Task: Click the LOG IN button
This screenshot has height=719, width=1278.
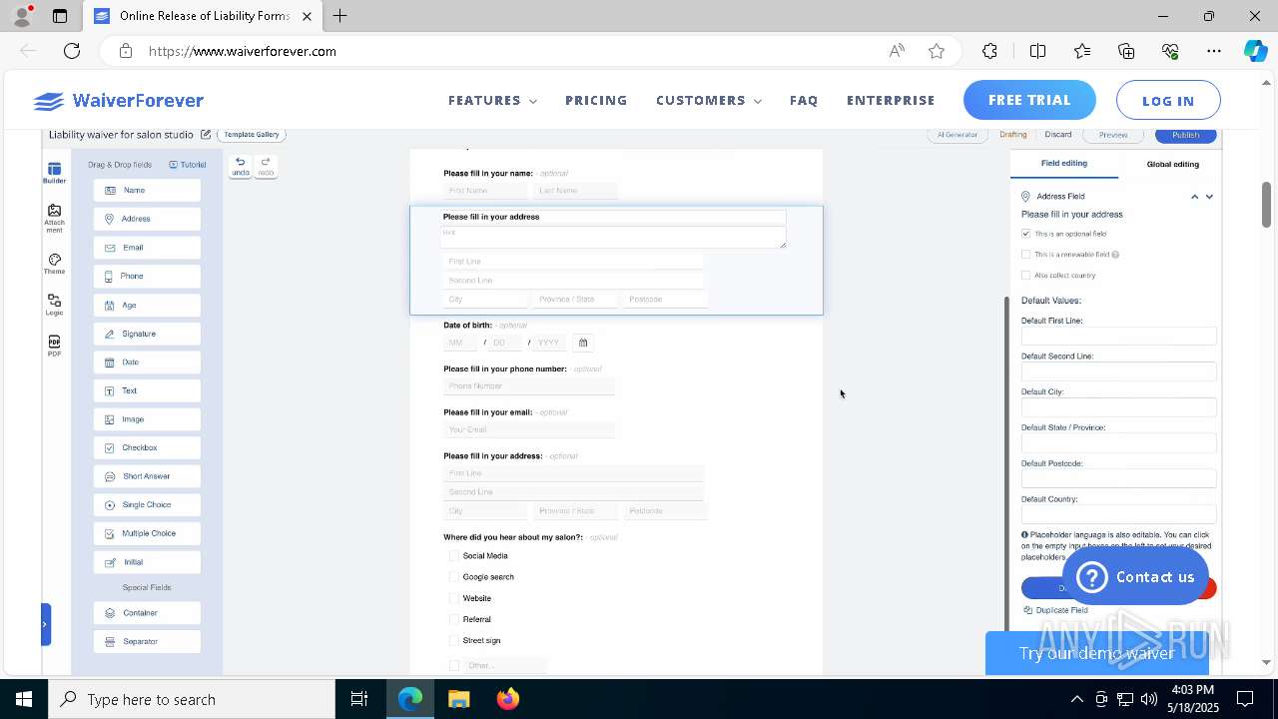Action: (1168, 101)
